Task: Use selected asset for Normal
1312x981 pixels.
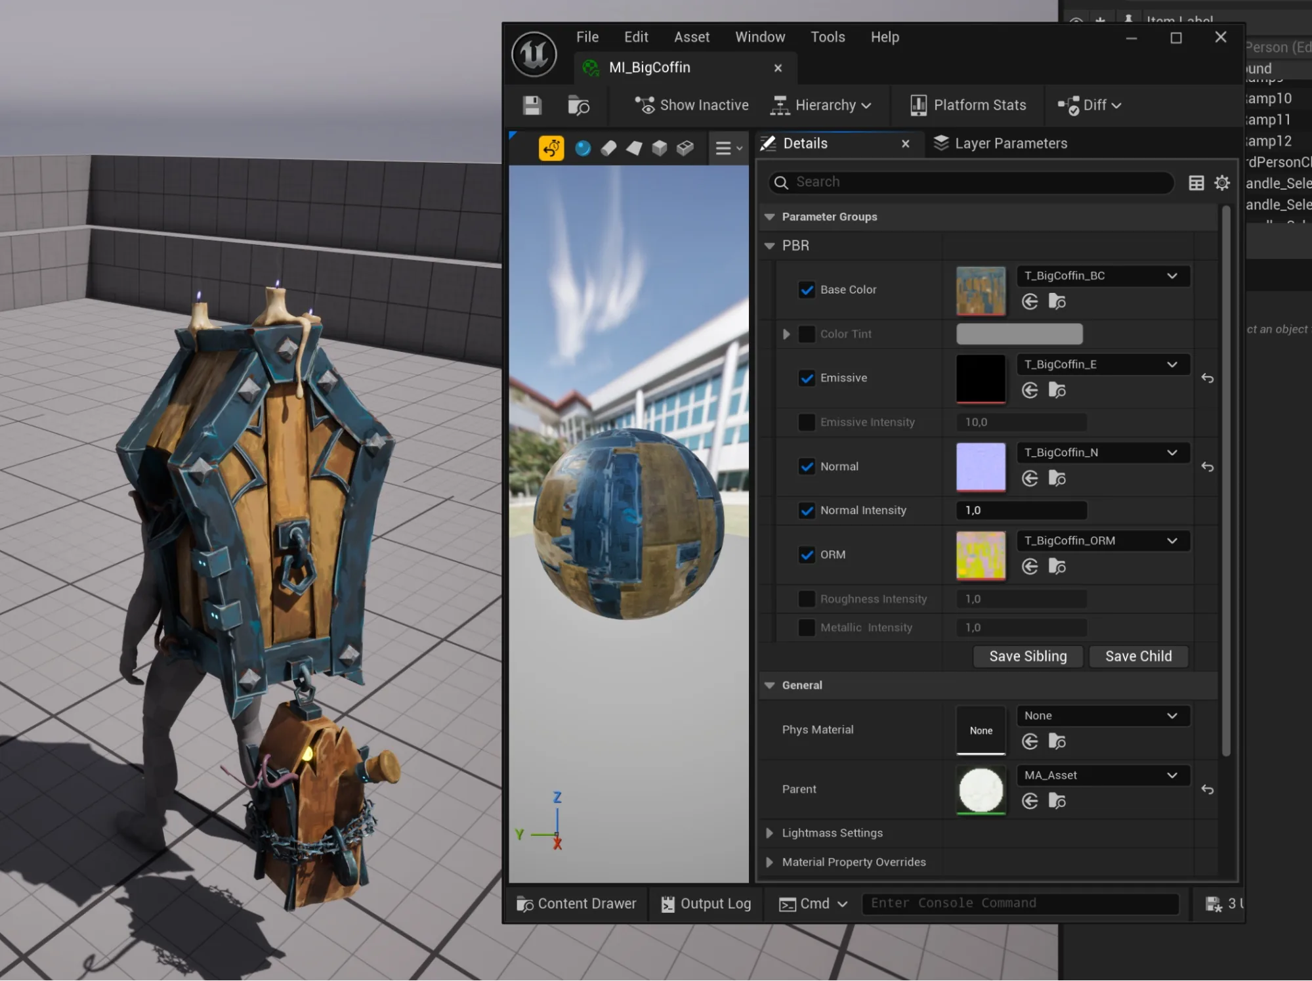Action: [1030, 479]
